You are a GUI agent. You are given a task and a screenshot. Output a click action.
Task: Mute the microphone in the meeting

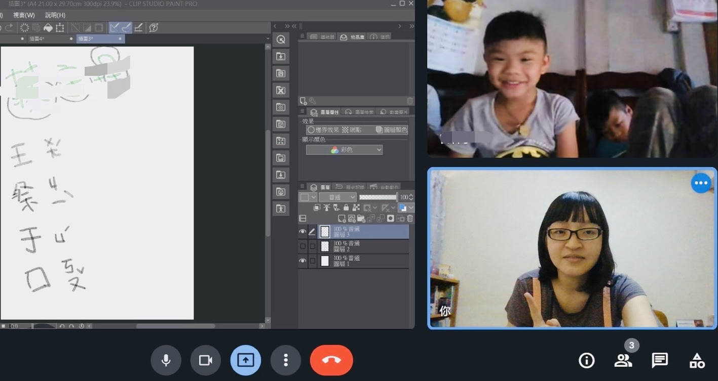click(x=166, y=360)
